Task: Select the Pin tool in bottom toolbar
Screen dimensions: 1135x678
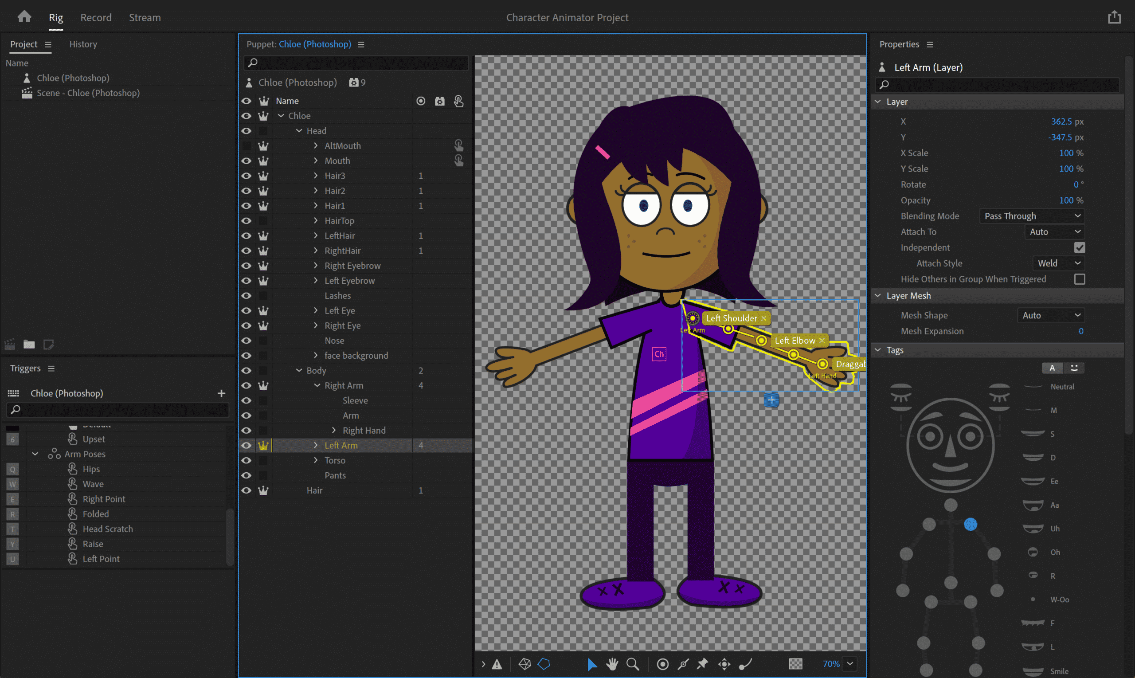Action: [x=703, y=663]
